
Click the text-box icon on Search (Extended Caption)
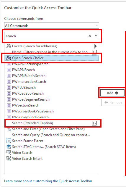click(94, 123)
